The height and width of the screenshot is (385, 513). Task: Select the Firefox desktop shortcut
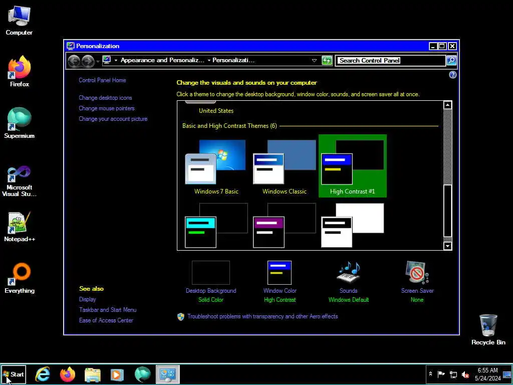(x=20, y=71)
